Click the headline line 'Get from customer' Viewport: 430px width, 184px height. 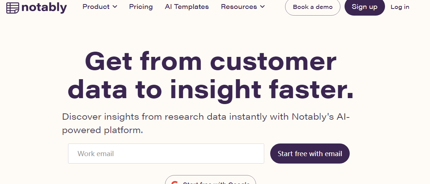tap(210, 61)
